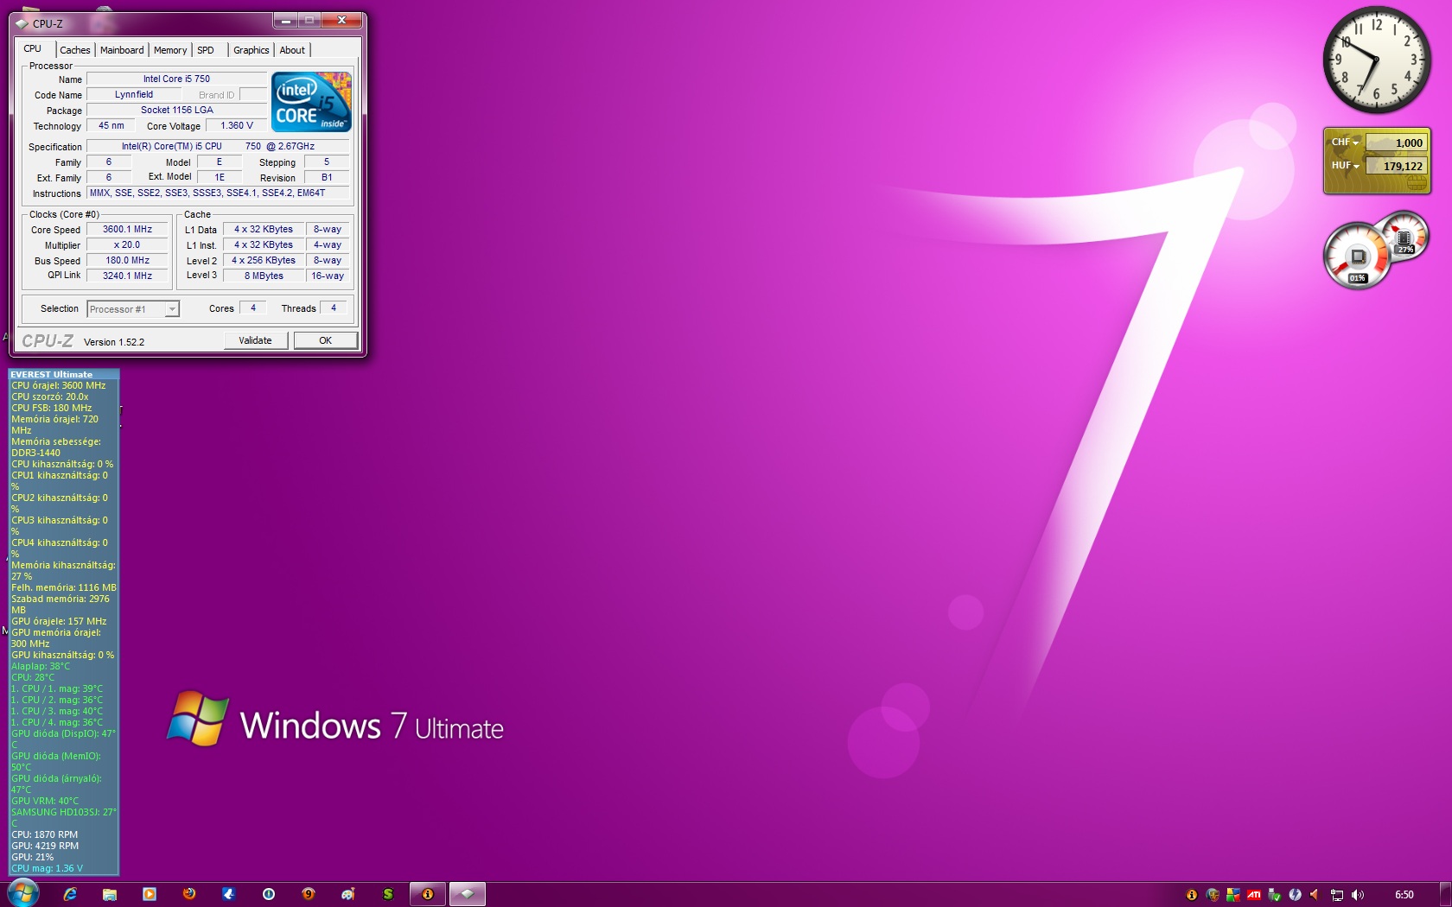
Task: Click the orange number 9 taskbar icon
Action: (309, 894)
